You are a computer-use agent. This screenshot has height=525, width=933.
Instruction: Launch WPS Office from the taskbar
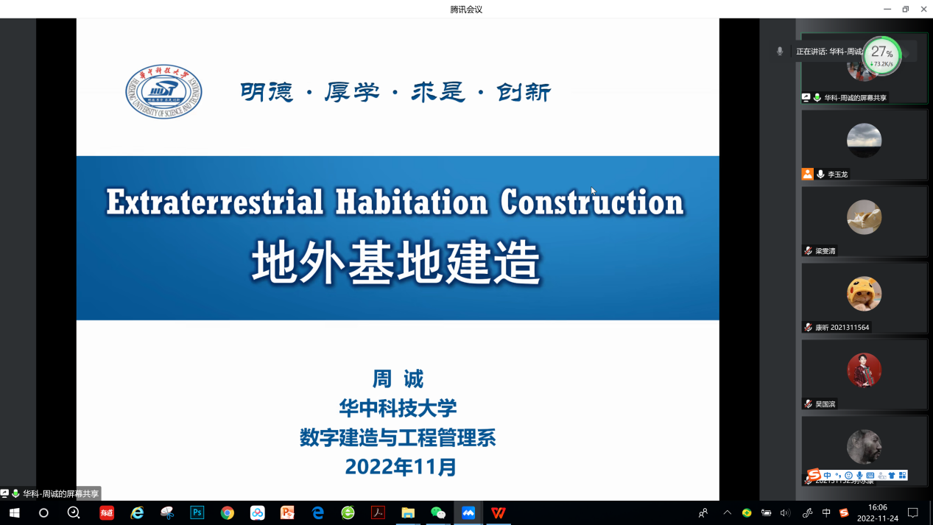pyautogui.click(x=499, y=512)
